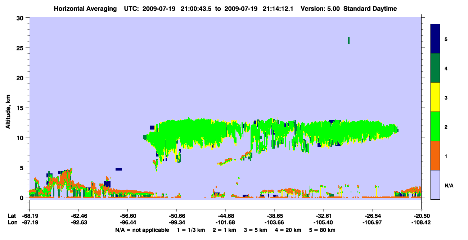
Task: Click the color bar label '1'
Action: coord(446,156)
